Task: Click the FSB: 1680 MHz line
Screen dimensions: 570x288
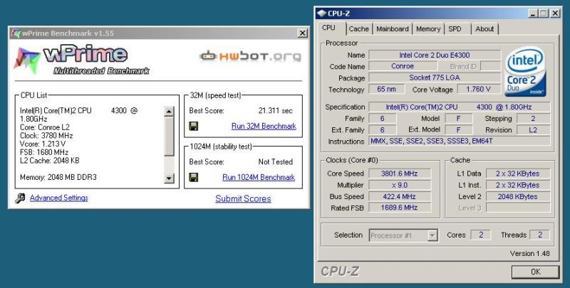Action: [44, 152]
